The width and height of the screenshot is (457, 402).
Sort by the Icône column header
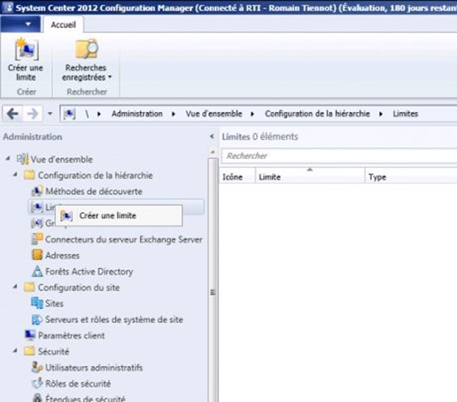pos(238,176)
